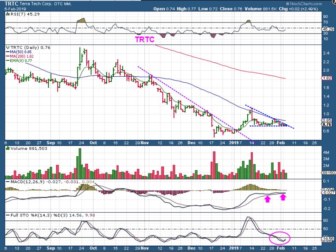Click the boxed '1.82' price axis tag
The width and height of the screenshot is (336, 252).
click(327, 78)
